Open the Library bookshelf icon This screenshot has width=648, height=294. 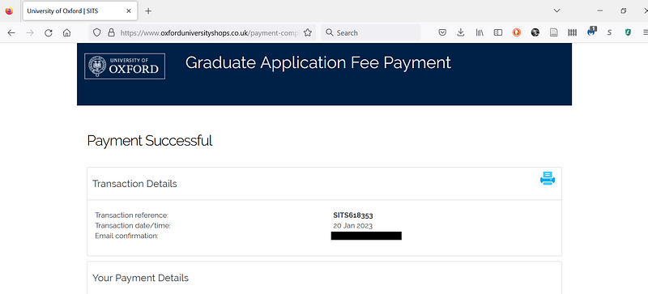coord(480,32)
